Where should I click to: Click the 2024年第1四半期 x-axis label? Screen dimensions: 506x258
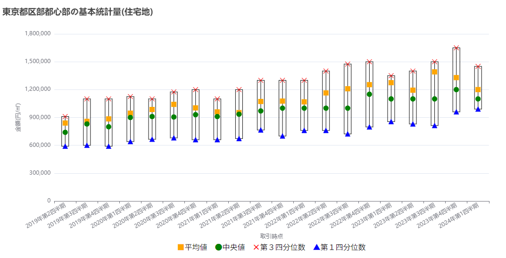pyautogui.click(x=459, y=216)
